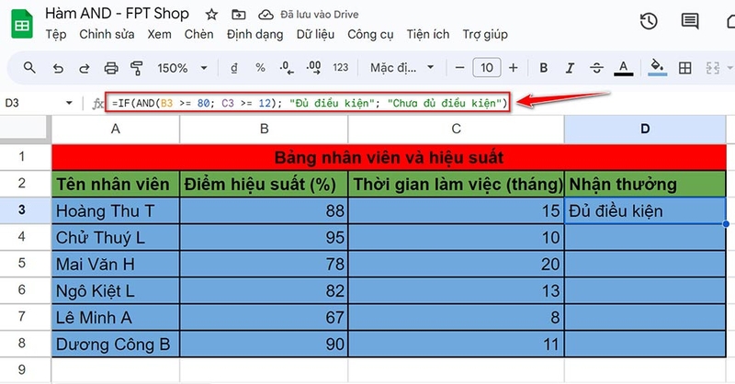Click the cell Chử Thuý L
The width and height of the screenshot is (735, 384).
click(x=116, y=238)
